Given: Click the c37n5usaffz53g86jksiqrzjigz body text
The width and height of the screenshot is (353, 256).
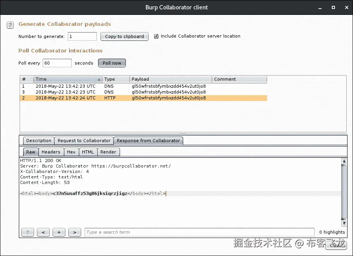Looking at the screenshot, I should click(90, 193).
